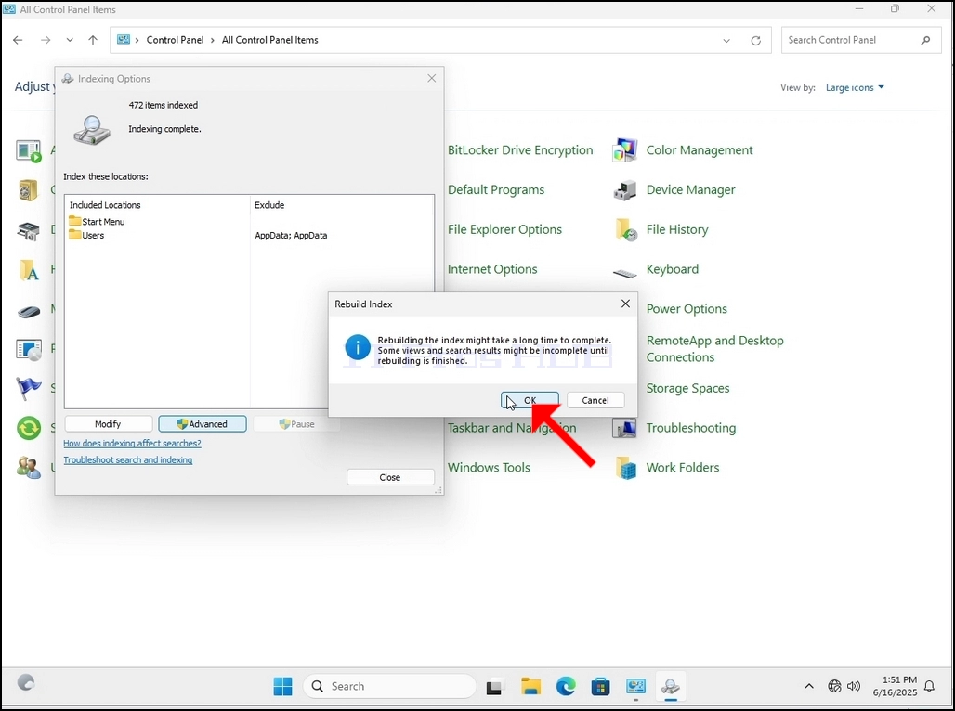Go up one level with up arrow
The width and height of the screenshot is (955, 711).
93,40
